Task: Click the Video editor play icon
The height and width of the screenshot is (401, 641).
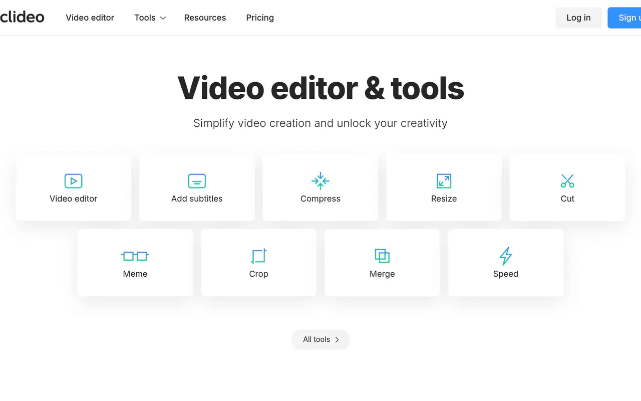Action: pos(73,181)
